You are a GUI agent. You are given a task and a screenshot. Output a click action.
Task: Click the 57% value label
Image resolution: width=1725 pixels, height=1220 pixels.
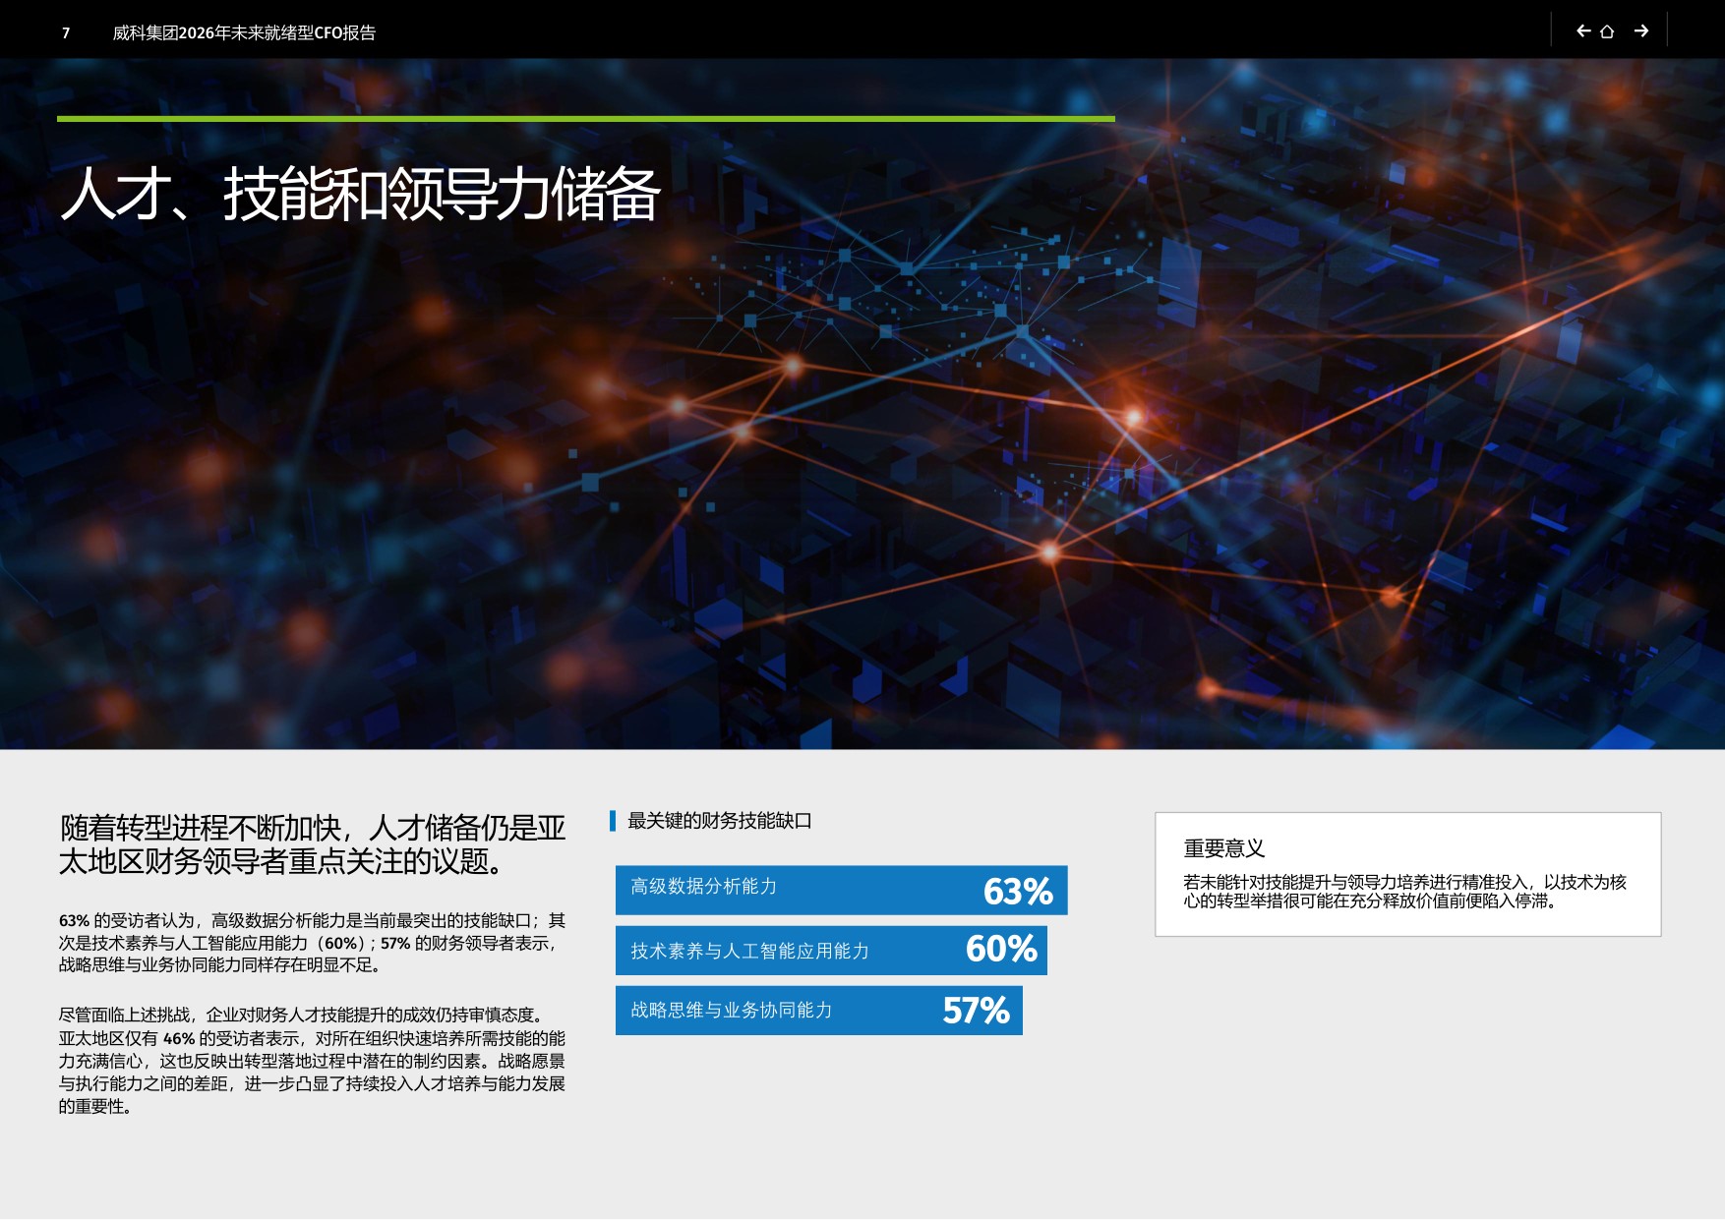976,1011
